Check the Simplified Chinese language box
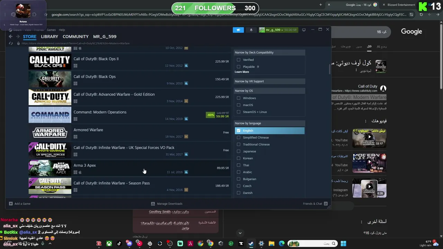Viewport: 443px width, 249px height. tap(238, 137)
